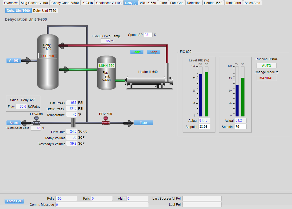Change mode to MANUAL
The height and width of the screenshot is (209, 292).
pos(266,78)
